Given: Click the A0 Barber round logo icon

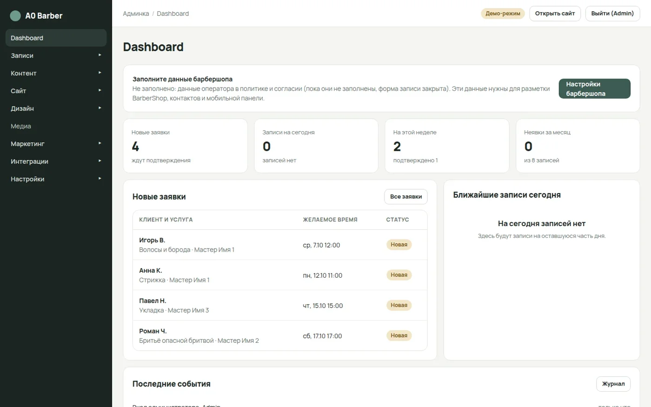Looking at the screenshot, I should click(x=15, y=16).
